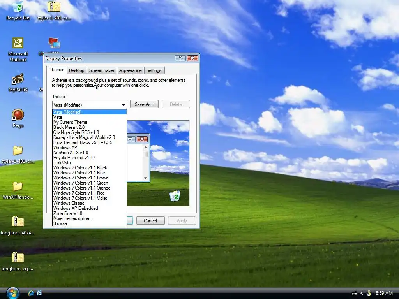Select Disney - It's a Magical World v2.0

[x=90, y=137]
